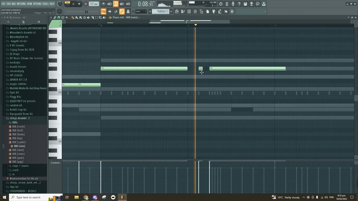Open piano roll wrench tools menu
The width and height of the screenshot is (358, 201).
click(55, 18)
